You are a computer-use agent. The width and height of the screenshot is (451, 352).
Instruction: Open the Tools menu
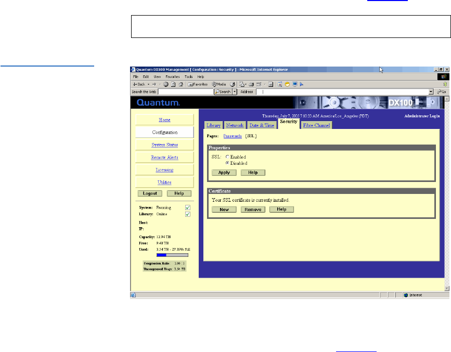188,77
